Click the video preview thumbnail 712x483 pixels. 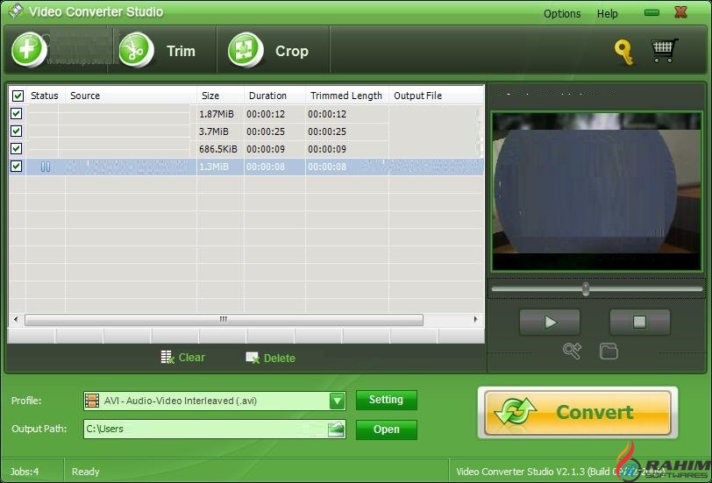[596, 192]
